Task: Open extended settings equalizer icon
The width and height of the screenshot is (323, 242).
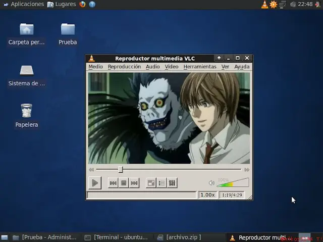Action: (172, 183)
